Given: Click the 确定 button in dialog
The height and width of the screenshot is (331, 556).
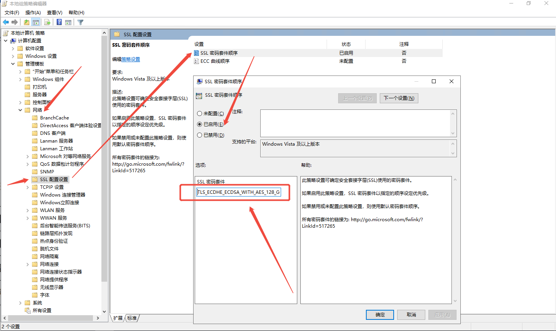Looking at the screenshot, I should (x=380, y=315).
